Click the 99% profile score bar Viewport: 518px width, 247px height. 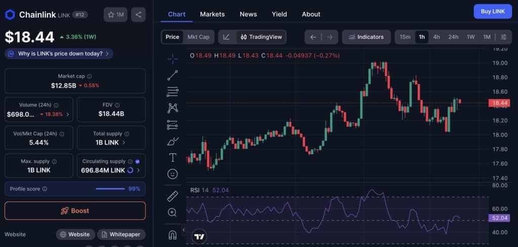tap(110, 189)
